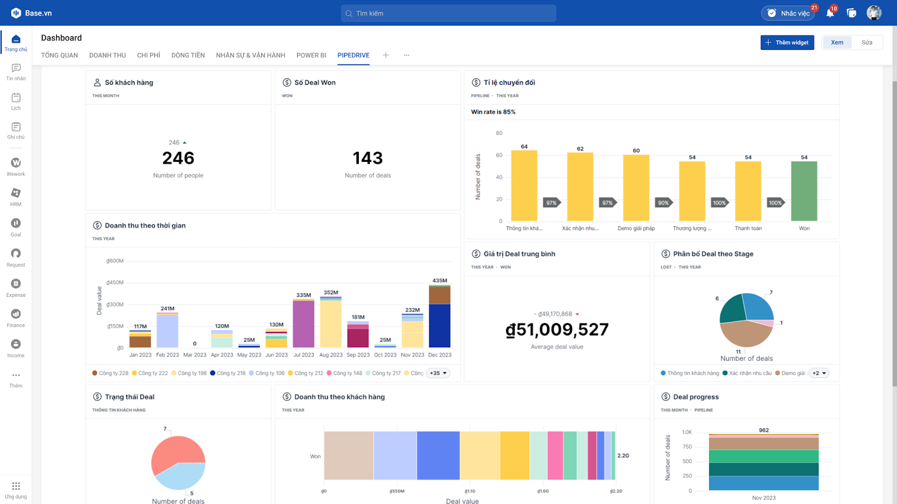Switch to the POWER BI tab

311,55
